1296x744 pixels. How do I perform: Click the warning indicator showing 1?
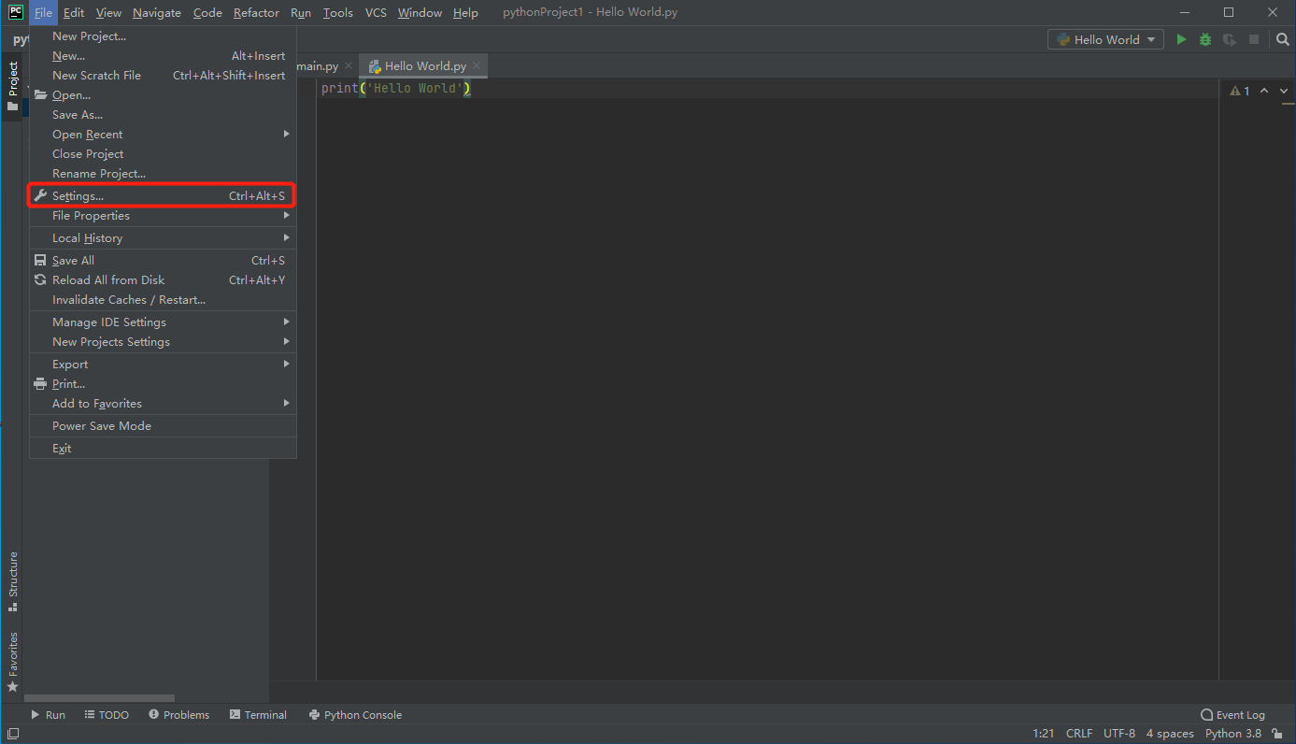pyautogui.click(x=1240, y=91)
